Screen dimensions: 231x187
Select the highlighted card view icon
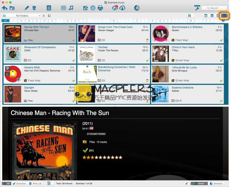coord(224,16)
